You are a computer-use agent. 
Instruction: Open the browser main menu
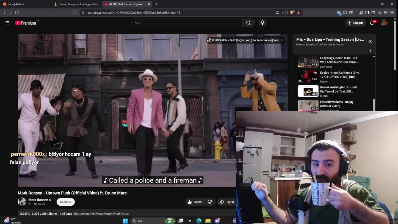coord(392,12)
